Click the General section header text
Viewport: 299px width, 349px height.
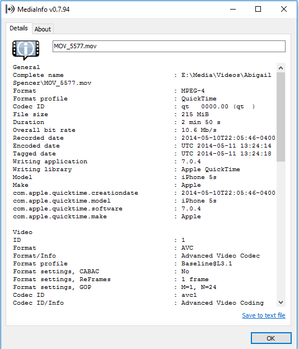click(26, 67)
